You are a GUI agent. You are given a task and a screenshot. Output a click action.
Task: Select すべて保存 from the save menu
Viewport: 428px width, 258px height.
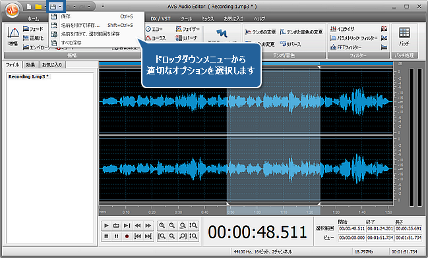tap(96, 43)
